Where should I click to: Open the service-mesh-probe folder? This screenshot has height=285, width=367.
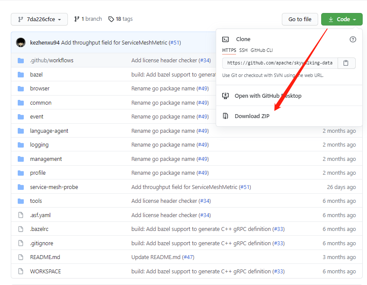[54, 187]
